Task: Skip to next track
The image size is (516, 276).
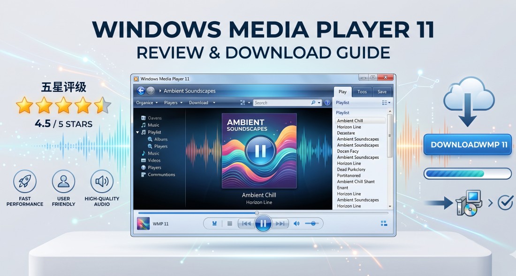Action: pos(280,224)
